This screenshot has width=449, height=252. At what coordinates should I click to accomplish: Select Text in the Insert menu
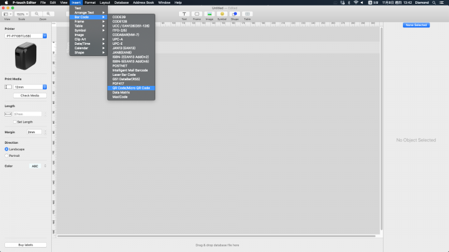[x=89, y=8]
